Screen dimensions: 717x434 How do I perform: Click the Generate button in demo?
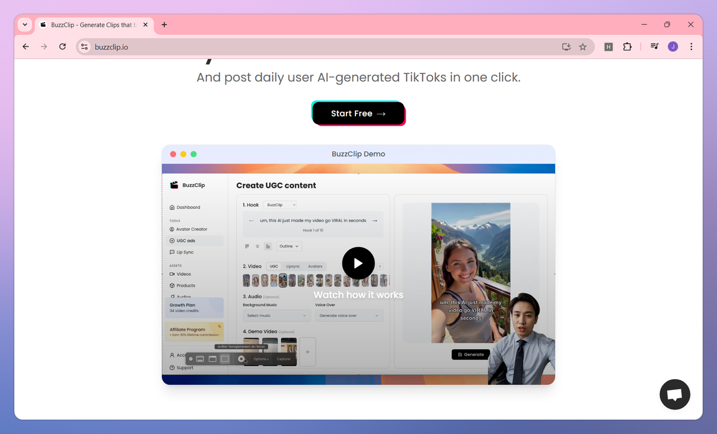click(x=471, y=355)
